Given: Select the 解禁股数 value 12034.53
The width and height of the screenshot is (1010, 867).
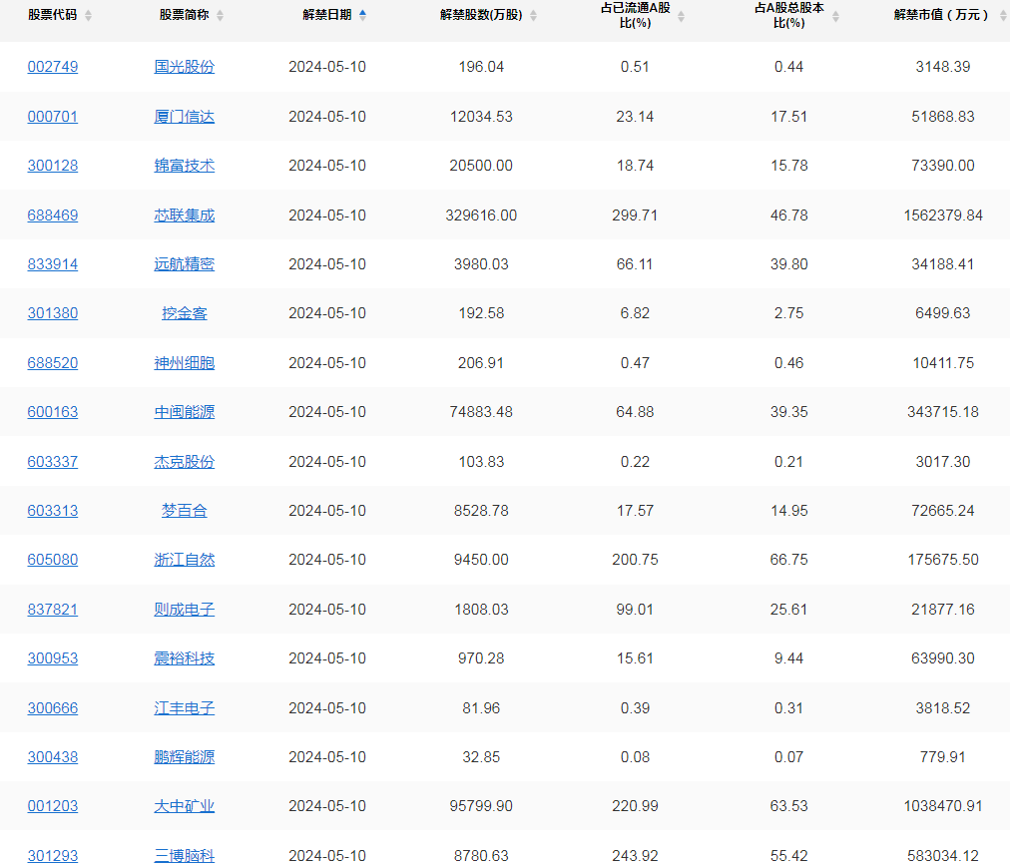Looking at the screenshot, I should [481, 117].
